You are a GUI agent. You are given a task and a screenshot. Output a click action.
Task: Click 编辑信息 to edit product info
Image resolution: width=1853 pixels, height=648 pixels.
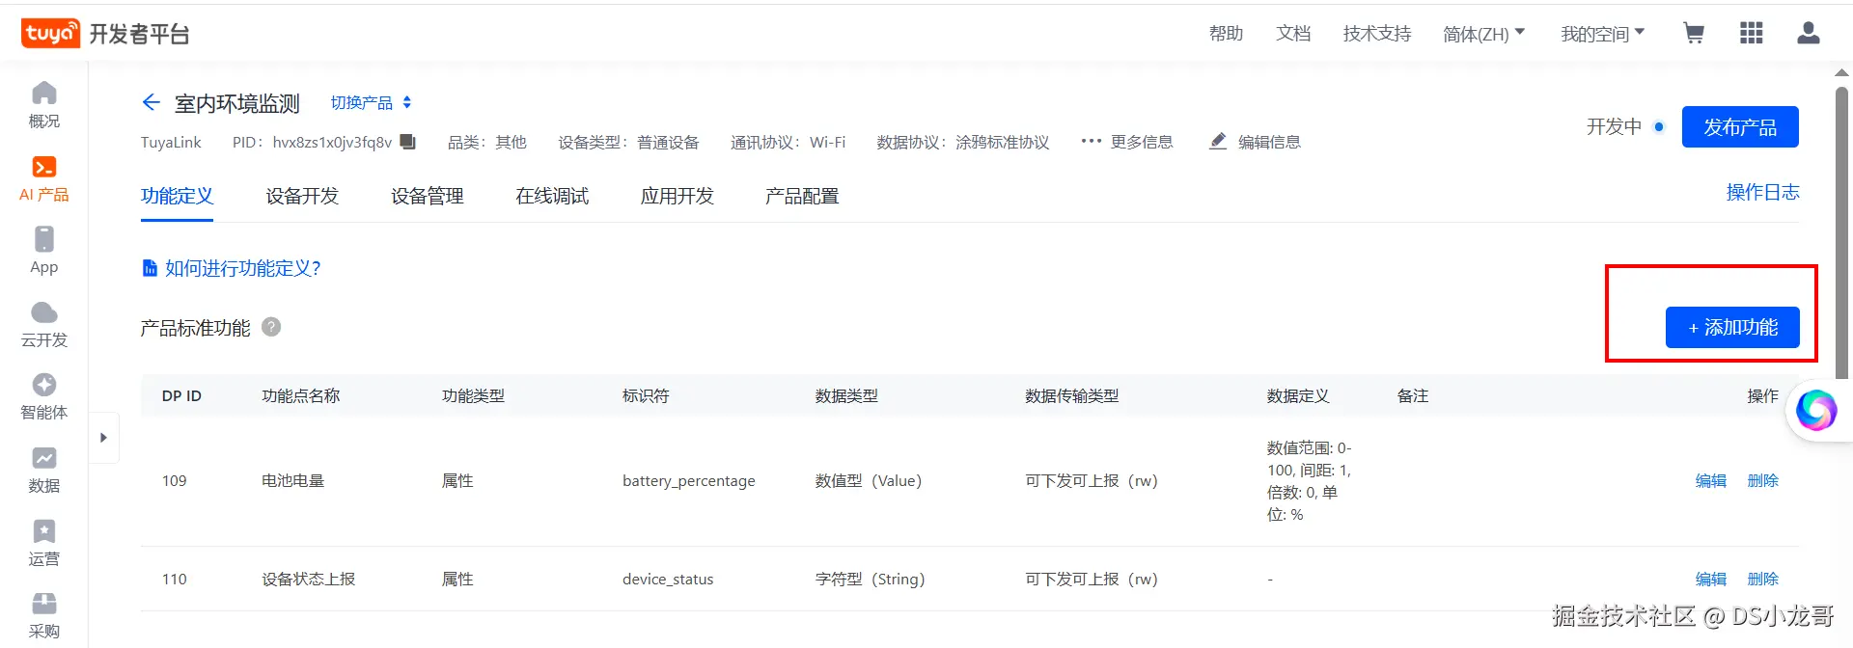(x=1255, y=142)
